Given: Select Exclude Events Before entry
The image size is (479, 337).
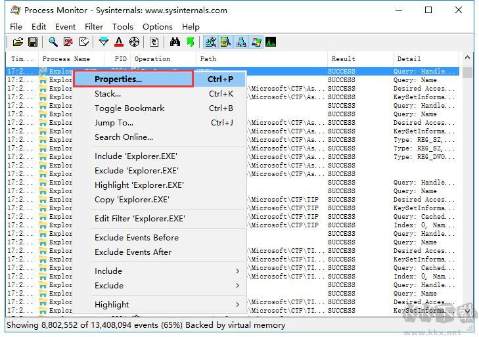Looking at the screenshot, I should click(159, 237).
